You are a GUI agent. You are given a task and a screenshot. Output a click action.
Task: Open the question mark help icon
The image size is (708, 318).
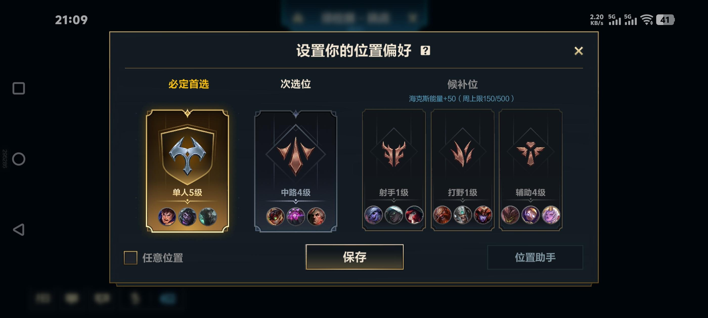coord(425,50)
